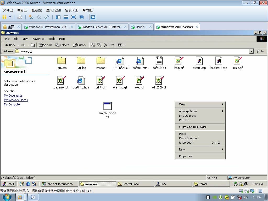Click the VMware pause virtual machine icon

tap(4, 17)
